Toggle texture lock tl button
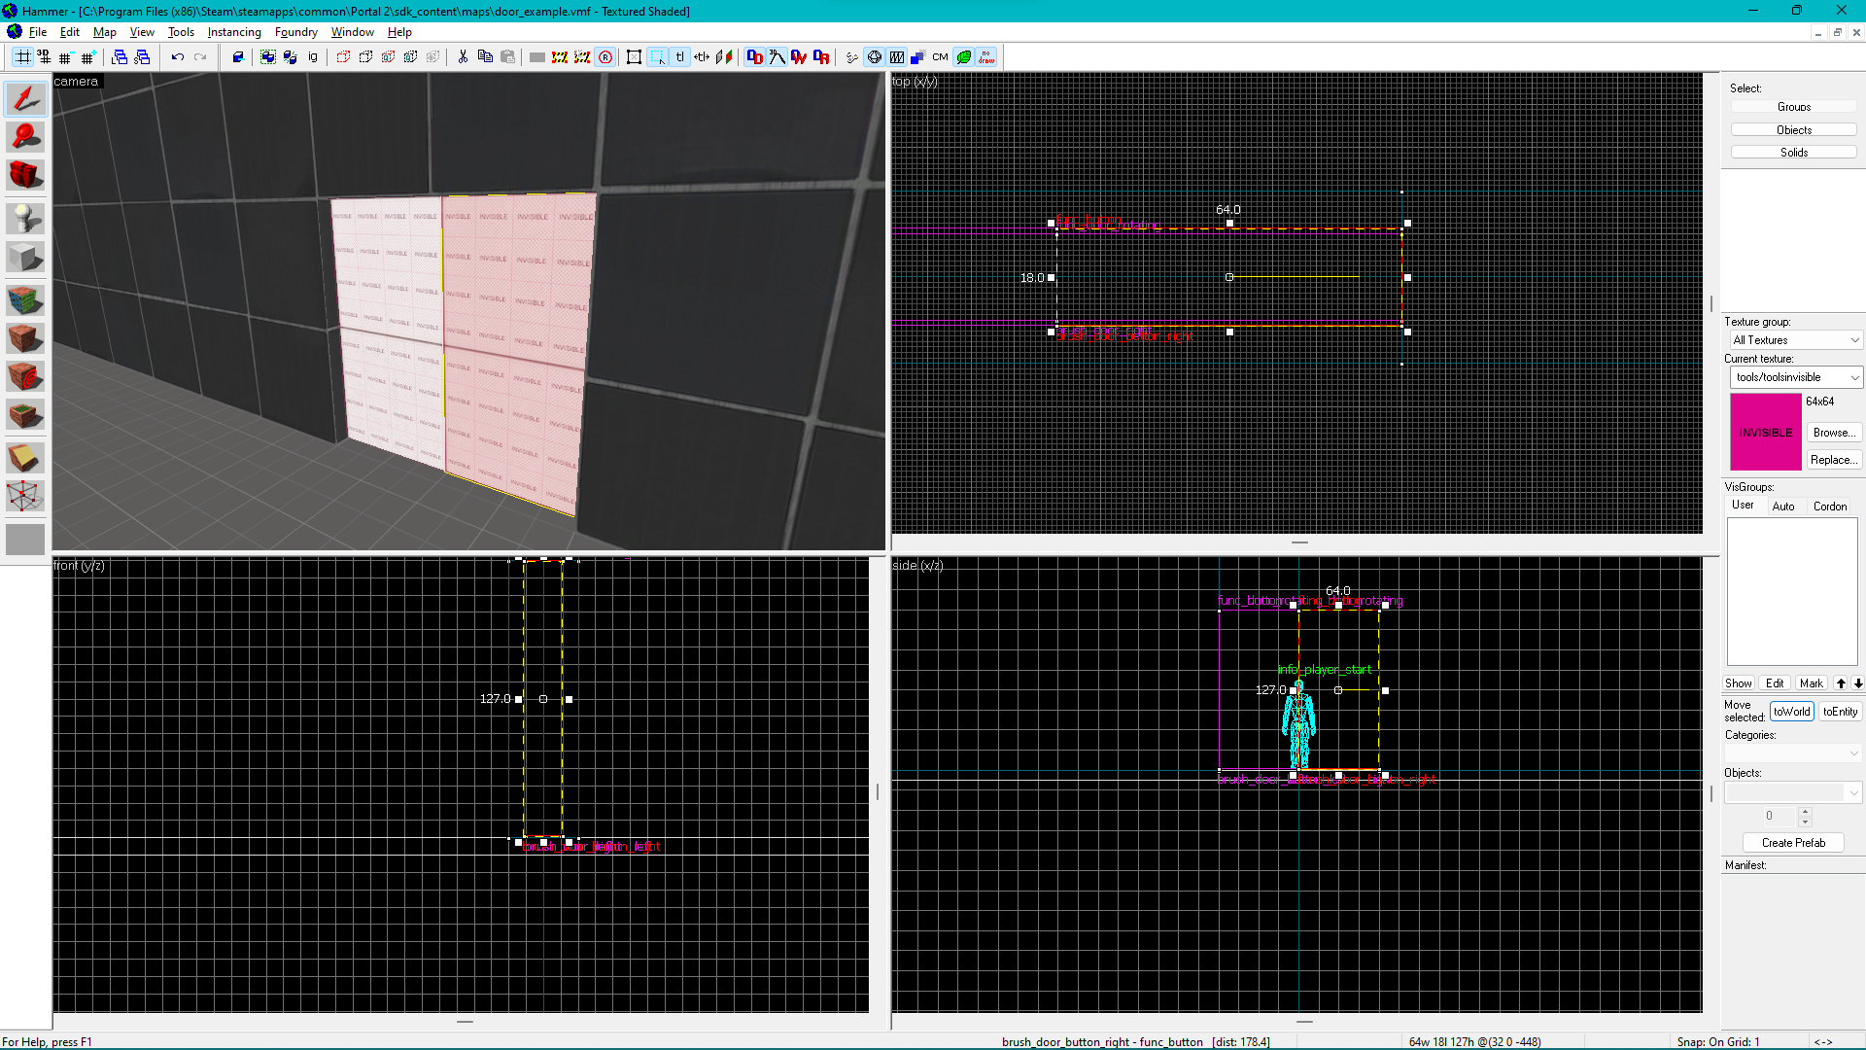 coord(679,57)
